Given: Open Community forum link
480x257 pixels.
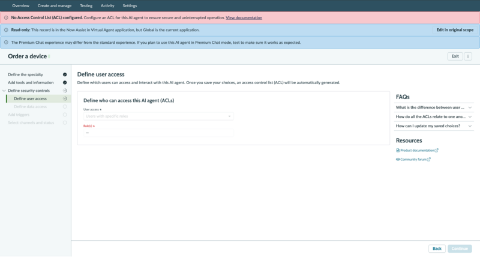Looking at the screenshot, I should point(413,159).
